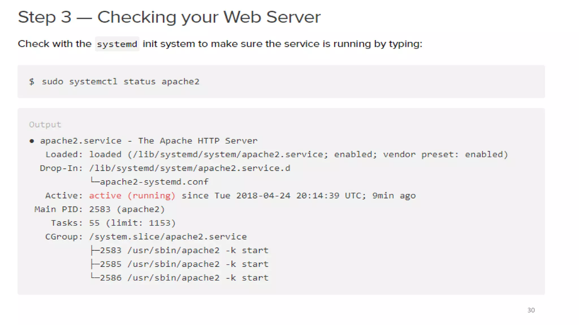
Task: Click the process 2586 tree entry
Action: [184, 278]
